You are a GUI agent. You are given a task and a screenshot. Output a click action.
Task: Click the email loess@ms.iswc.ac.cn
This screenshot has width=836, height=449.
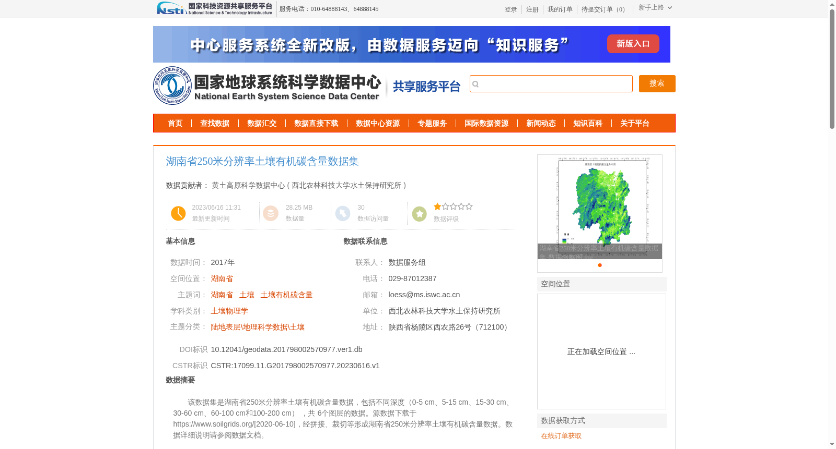click(x=424, y=295)
